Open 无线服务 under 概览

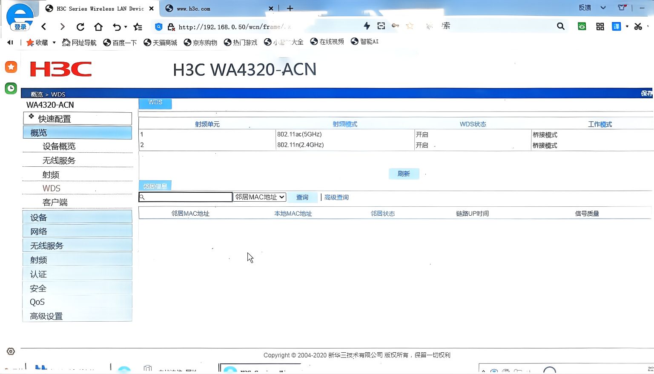click(59, 160)
